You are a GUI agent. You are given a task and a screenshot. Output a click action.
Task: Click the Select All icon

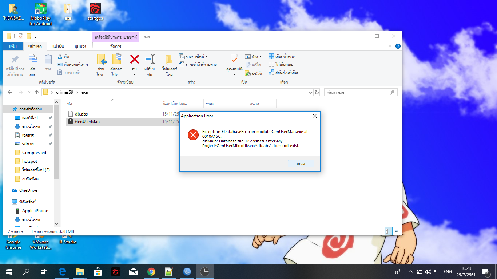(282, 56)
